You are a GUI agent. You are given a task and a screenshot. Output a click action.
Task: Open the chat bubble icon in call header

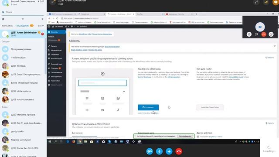(276, 2)
